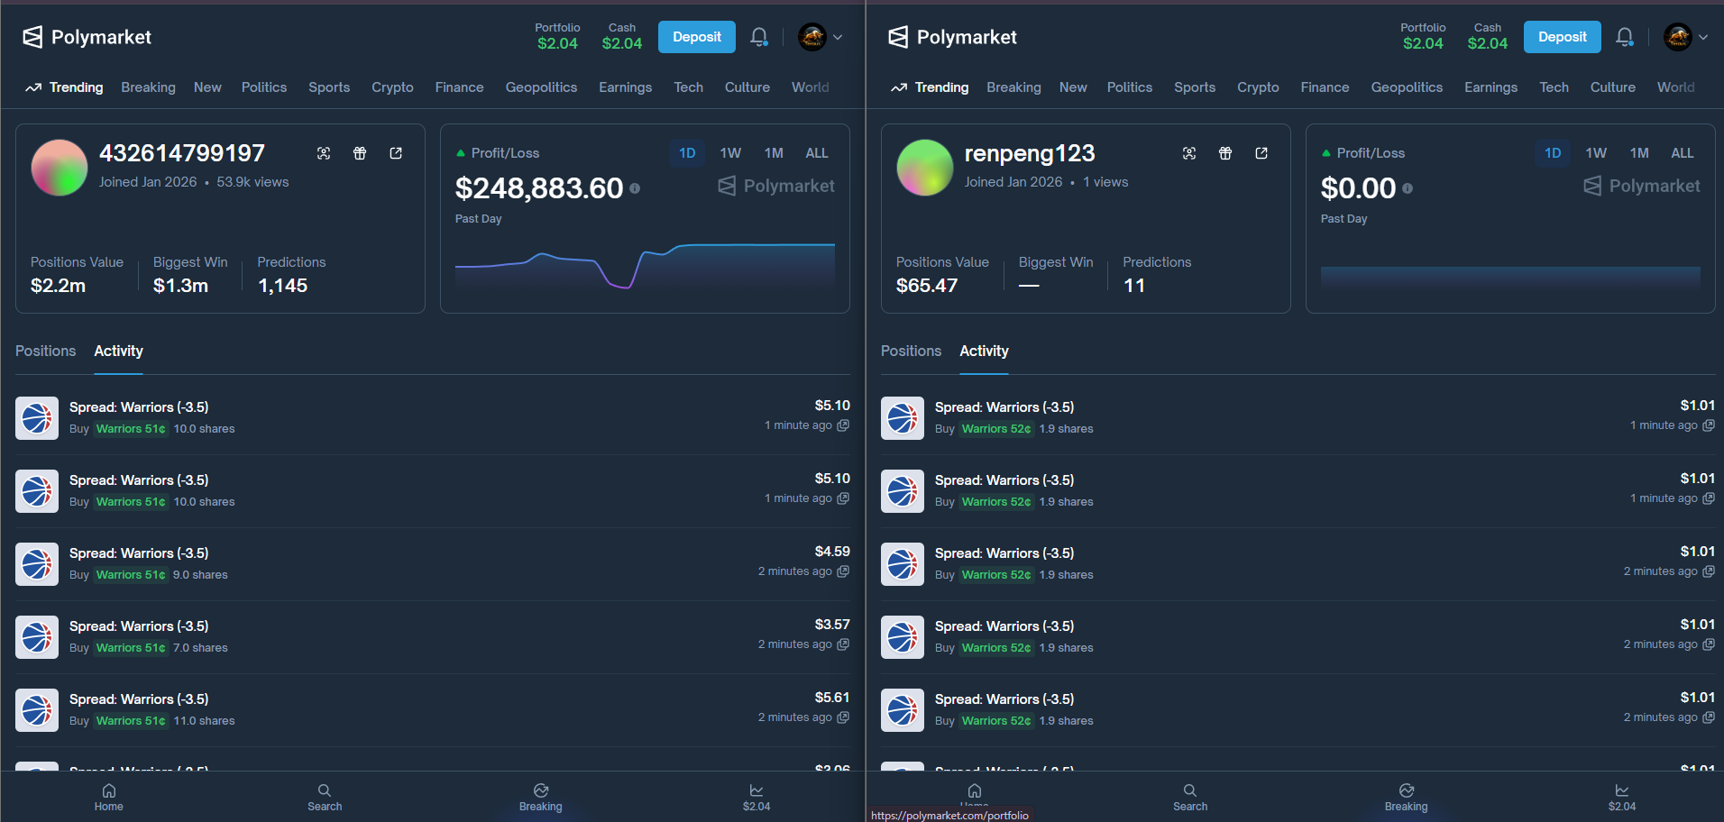Select 1D range on left Profit/Loss chart
The height and width of the screenshot is (822, 1724).
pyautogui.click(x=687, y=153)
